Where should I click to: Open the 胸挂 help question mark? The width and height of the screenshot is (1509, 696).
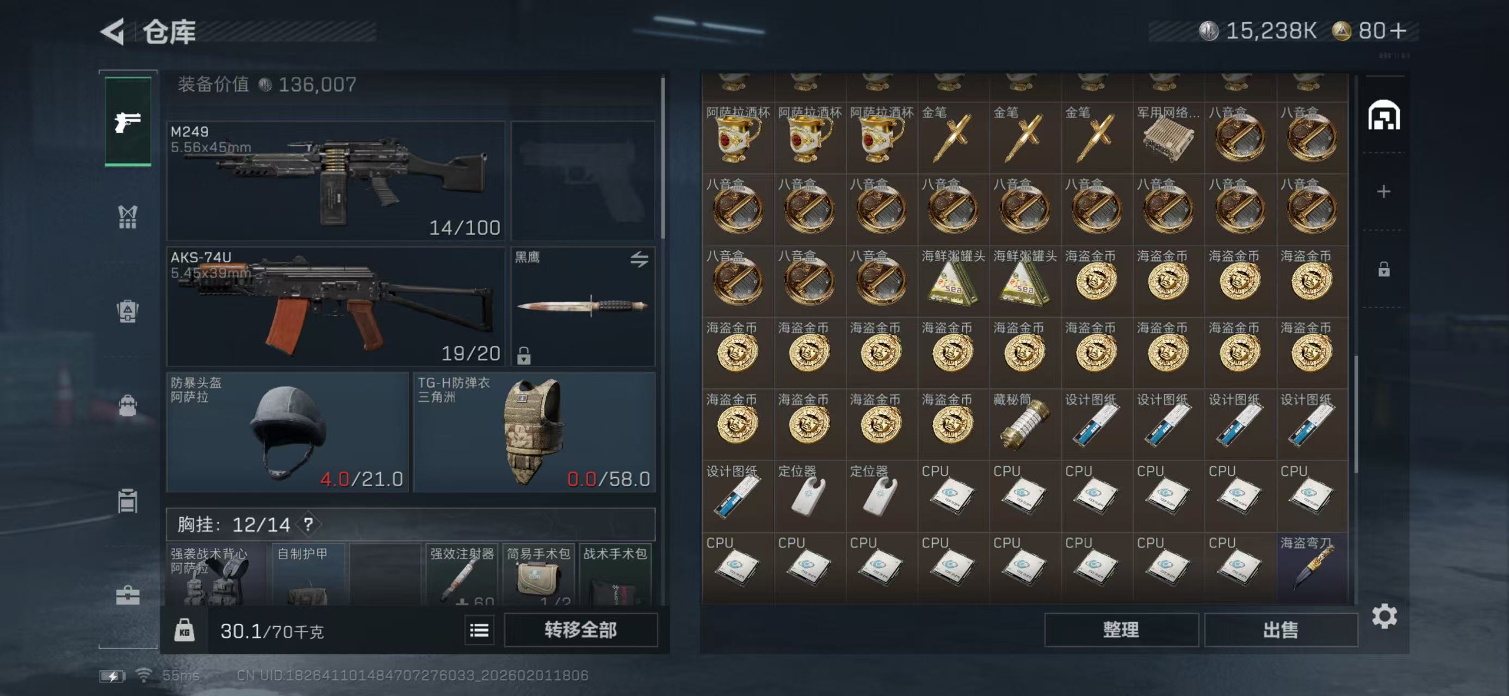308,524
